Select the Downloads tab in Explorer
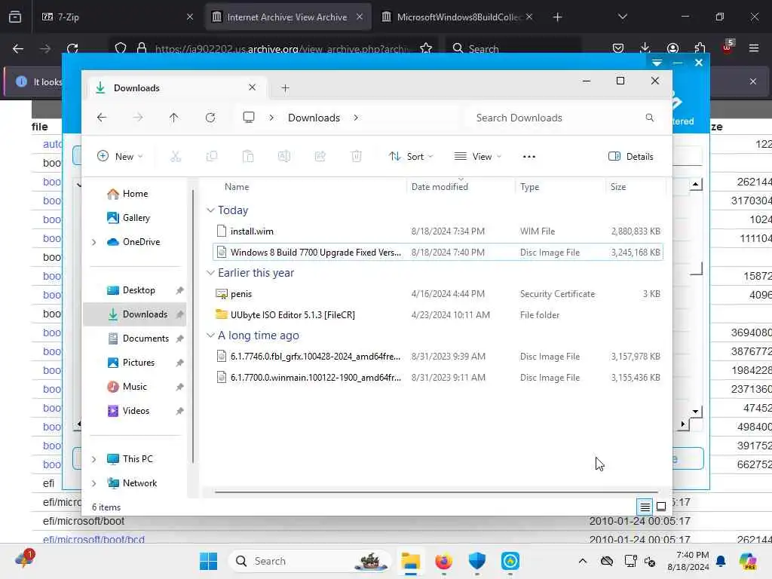The width and height of the screenshot is (772, 579). point(176,87)
